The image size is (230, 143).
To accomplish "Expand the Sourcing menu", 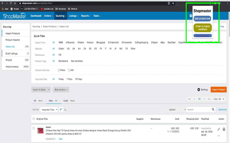I will 61,16.
